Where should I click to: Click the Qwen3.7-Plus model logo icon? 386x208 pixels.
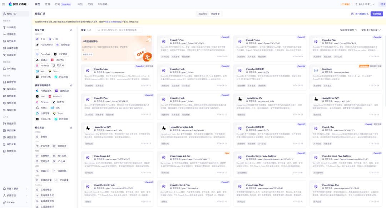click(164, 42)
